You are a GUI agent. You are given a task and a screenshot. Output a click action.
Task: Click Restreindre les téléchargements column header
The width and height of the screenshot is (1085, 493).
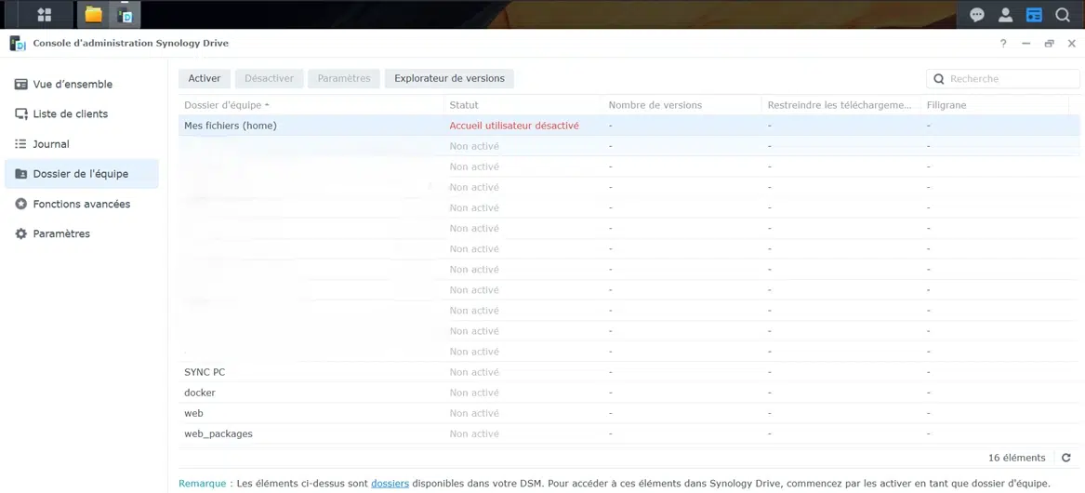pos(840,105)
